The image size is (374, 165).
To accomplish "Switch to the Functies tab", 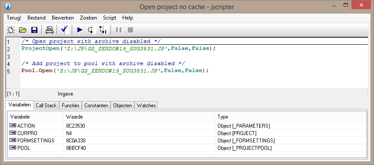I will pyautogui.click(x=70, y=105).
